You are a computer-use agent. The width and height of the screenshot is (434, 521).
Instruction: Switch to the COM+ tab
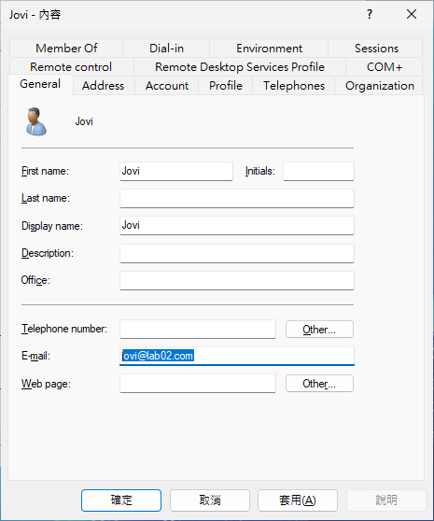[385, 67]
